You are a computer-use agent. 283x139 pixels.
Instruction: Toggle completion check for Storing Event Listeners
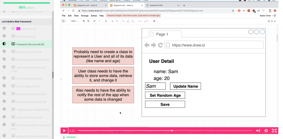(x=4, y=94)
